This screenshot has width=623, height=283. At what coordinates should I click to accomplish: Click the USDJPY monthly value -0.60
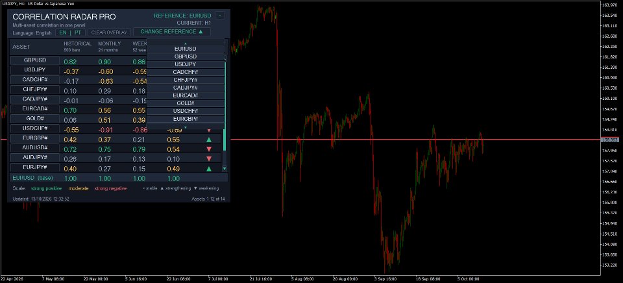106,71
